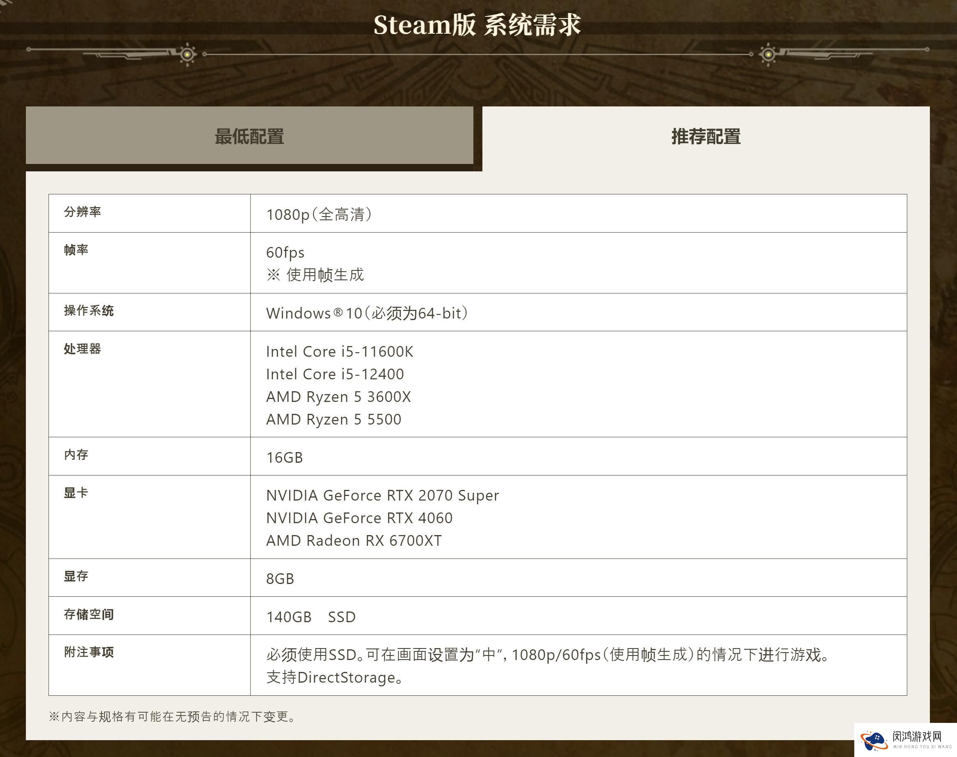Click the 处理器 row label

(x=83, y=349)
